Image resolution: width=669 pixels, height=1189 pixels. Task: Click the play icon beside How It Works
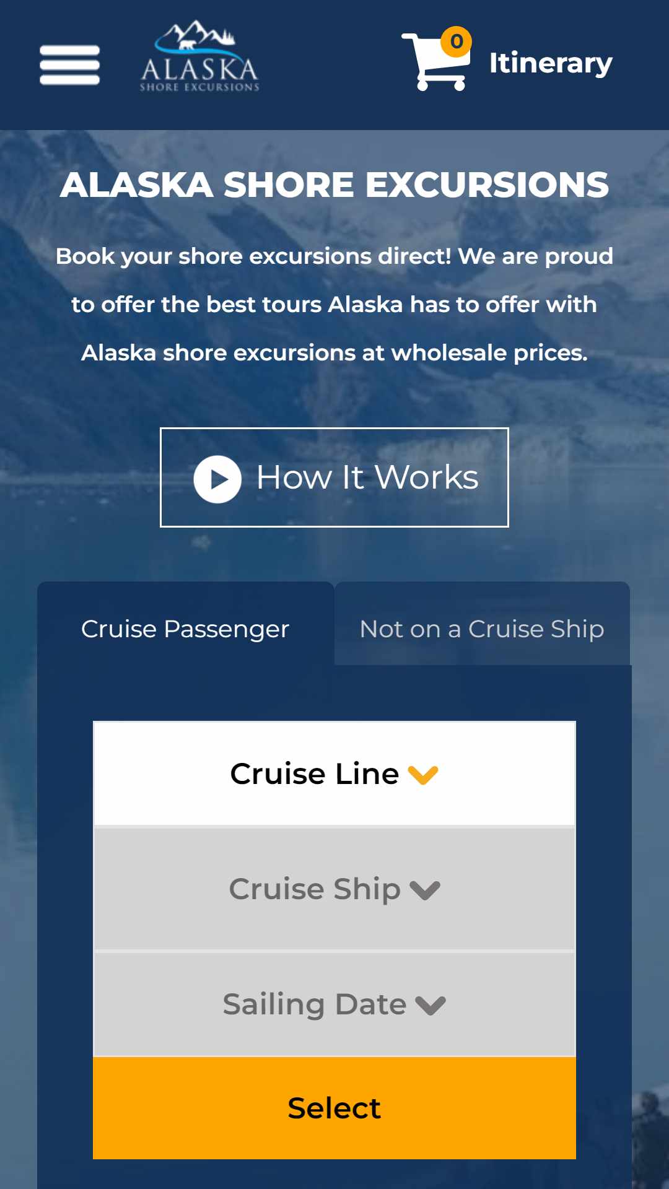tap(217, 479)
